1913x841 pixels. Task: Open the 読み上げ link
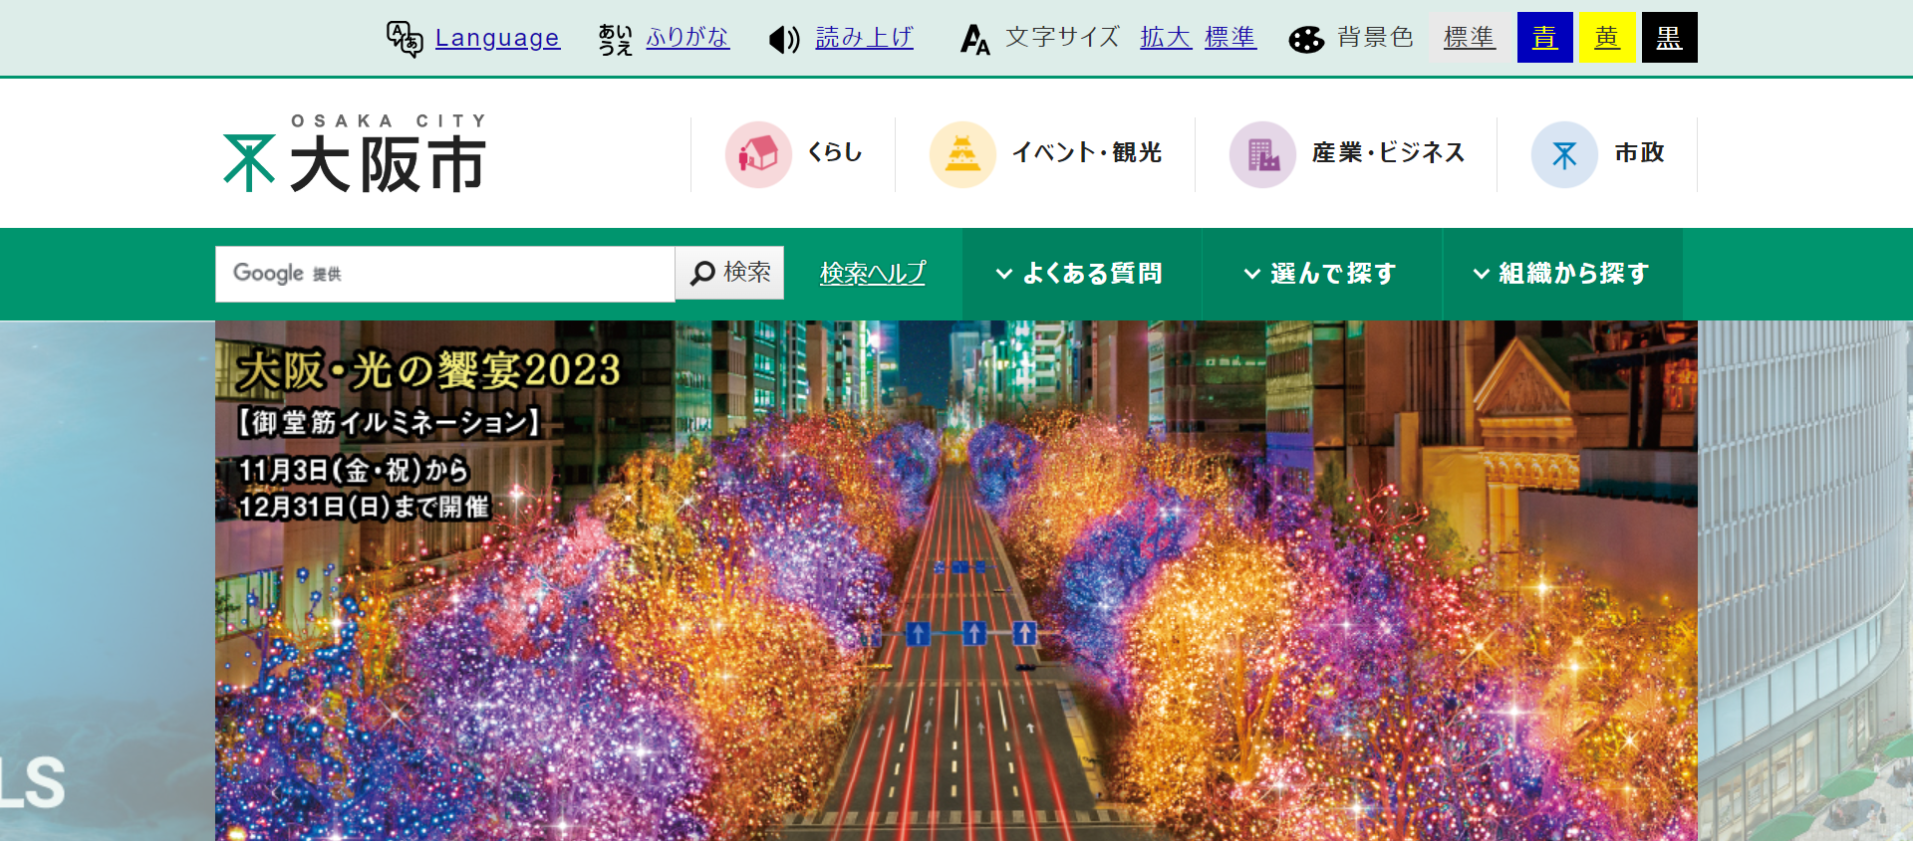click(864, 38)
